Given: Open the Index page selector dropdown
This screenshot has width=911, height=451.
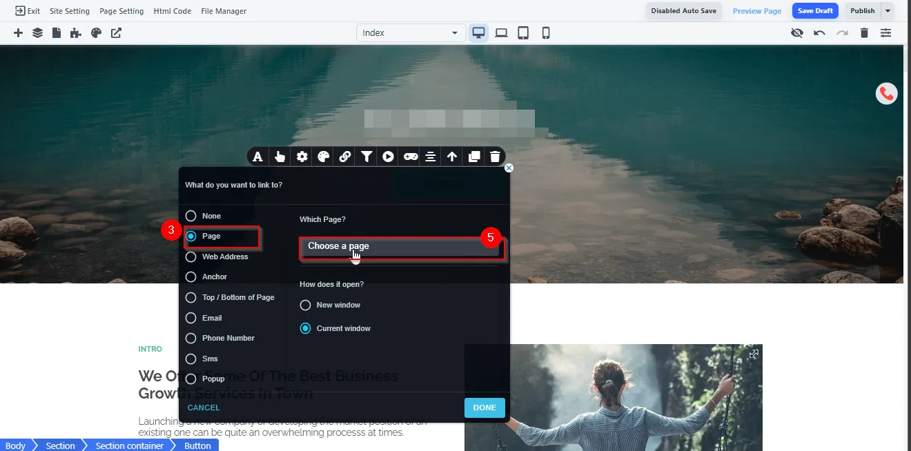Looking at the screenshot, I should pos(410,32).
